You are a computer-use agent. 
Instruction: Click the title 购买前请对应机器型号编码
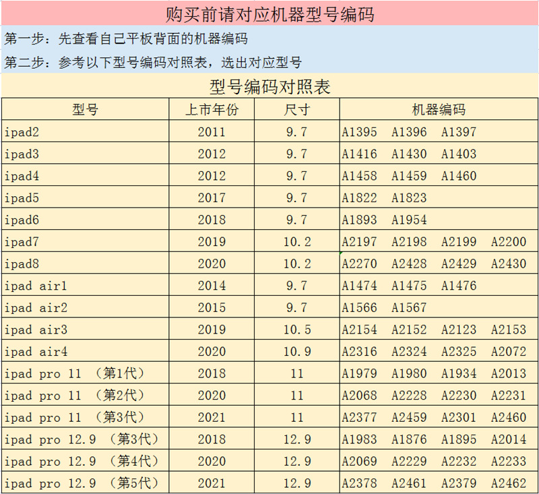(270, 14)
